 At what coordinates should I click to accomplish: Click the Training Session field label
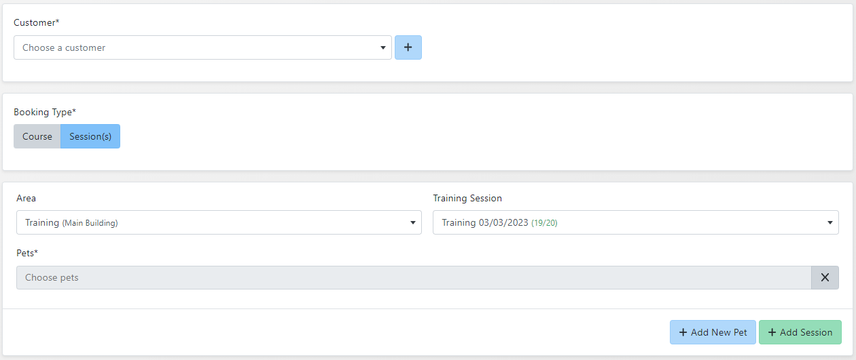click(467, 198)
